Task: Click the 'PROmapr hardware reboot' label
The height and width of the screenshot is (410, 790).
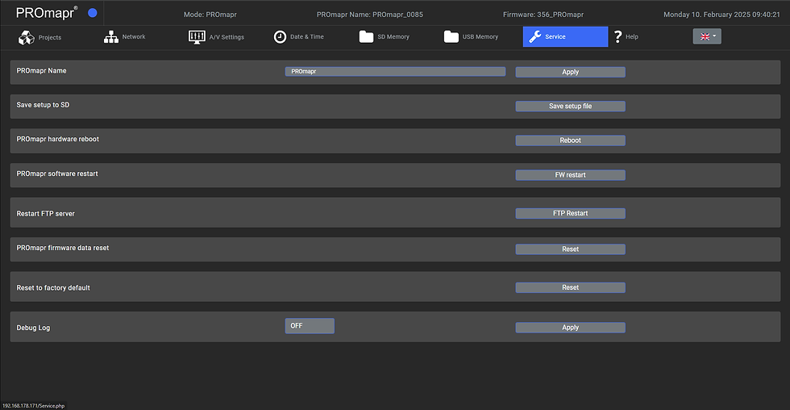Action: pos(57,139)
